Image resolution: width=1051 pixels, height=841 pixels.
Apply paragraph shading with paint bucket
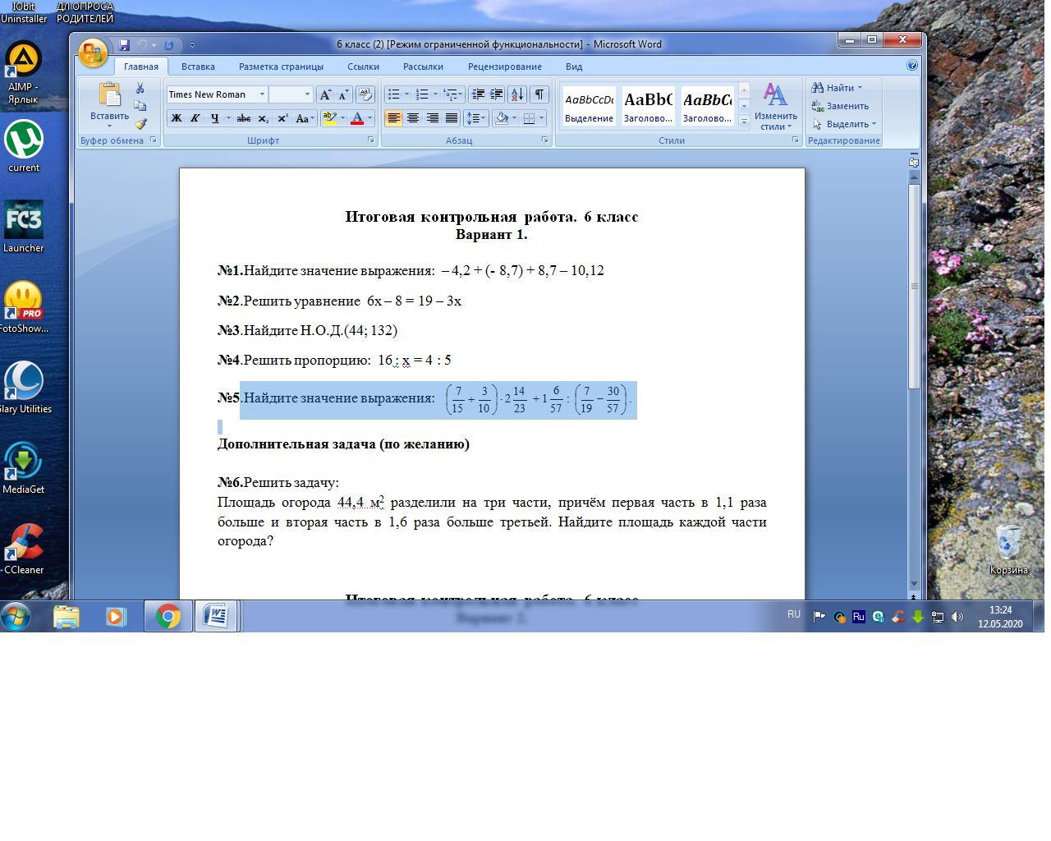502,118
